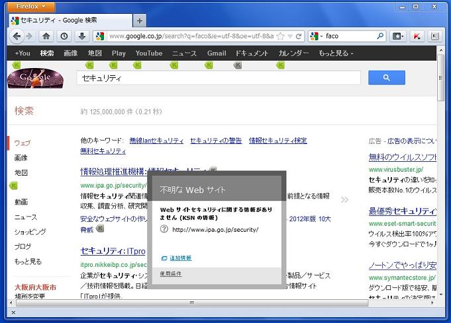Screen dimensions: 451x323
Task: Open the home page button
Action: pyautogui.click(x=46, y=36)
